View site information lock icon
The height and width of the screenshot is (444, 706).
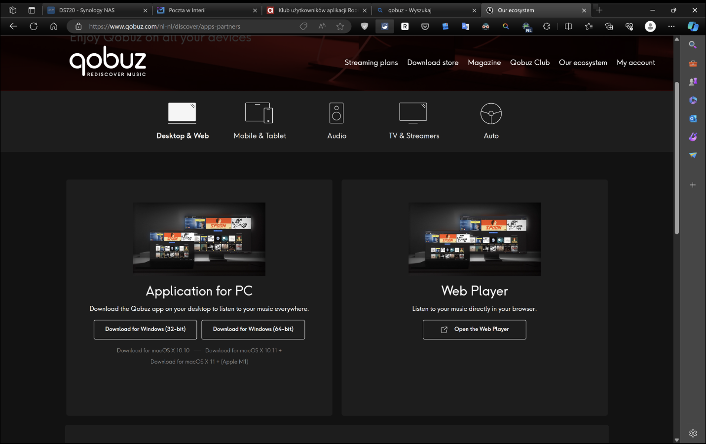pos(78,27)
